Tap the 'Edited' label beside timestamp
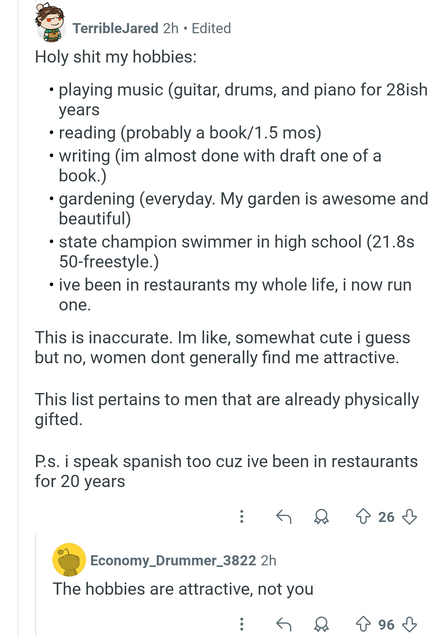The width and height of the screenshot is (442, 636). pyautogui.click(x=211, y=28)
